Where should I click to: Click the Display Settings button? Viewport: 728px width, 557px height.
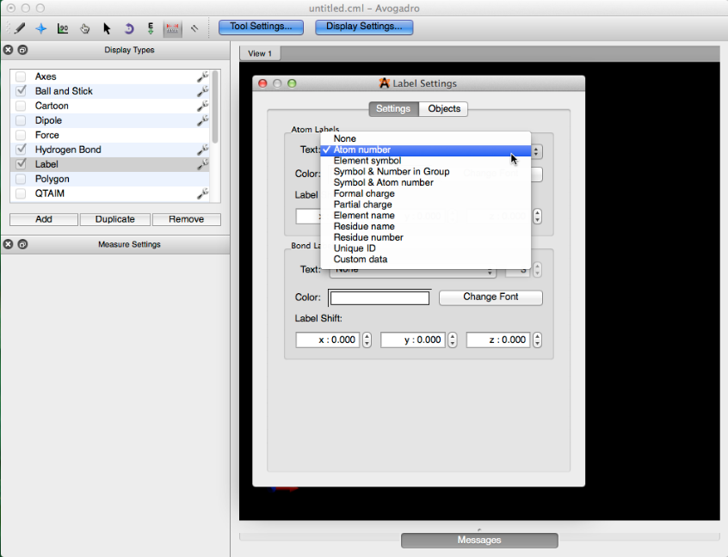coord(364,27)
